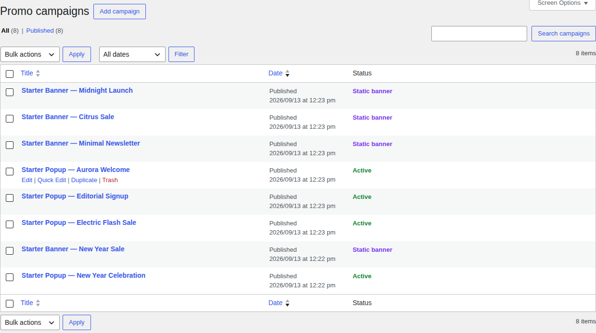
Task: Click Static banner status for Midnight Launch
Action: [x=373, y=91]
